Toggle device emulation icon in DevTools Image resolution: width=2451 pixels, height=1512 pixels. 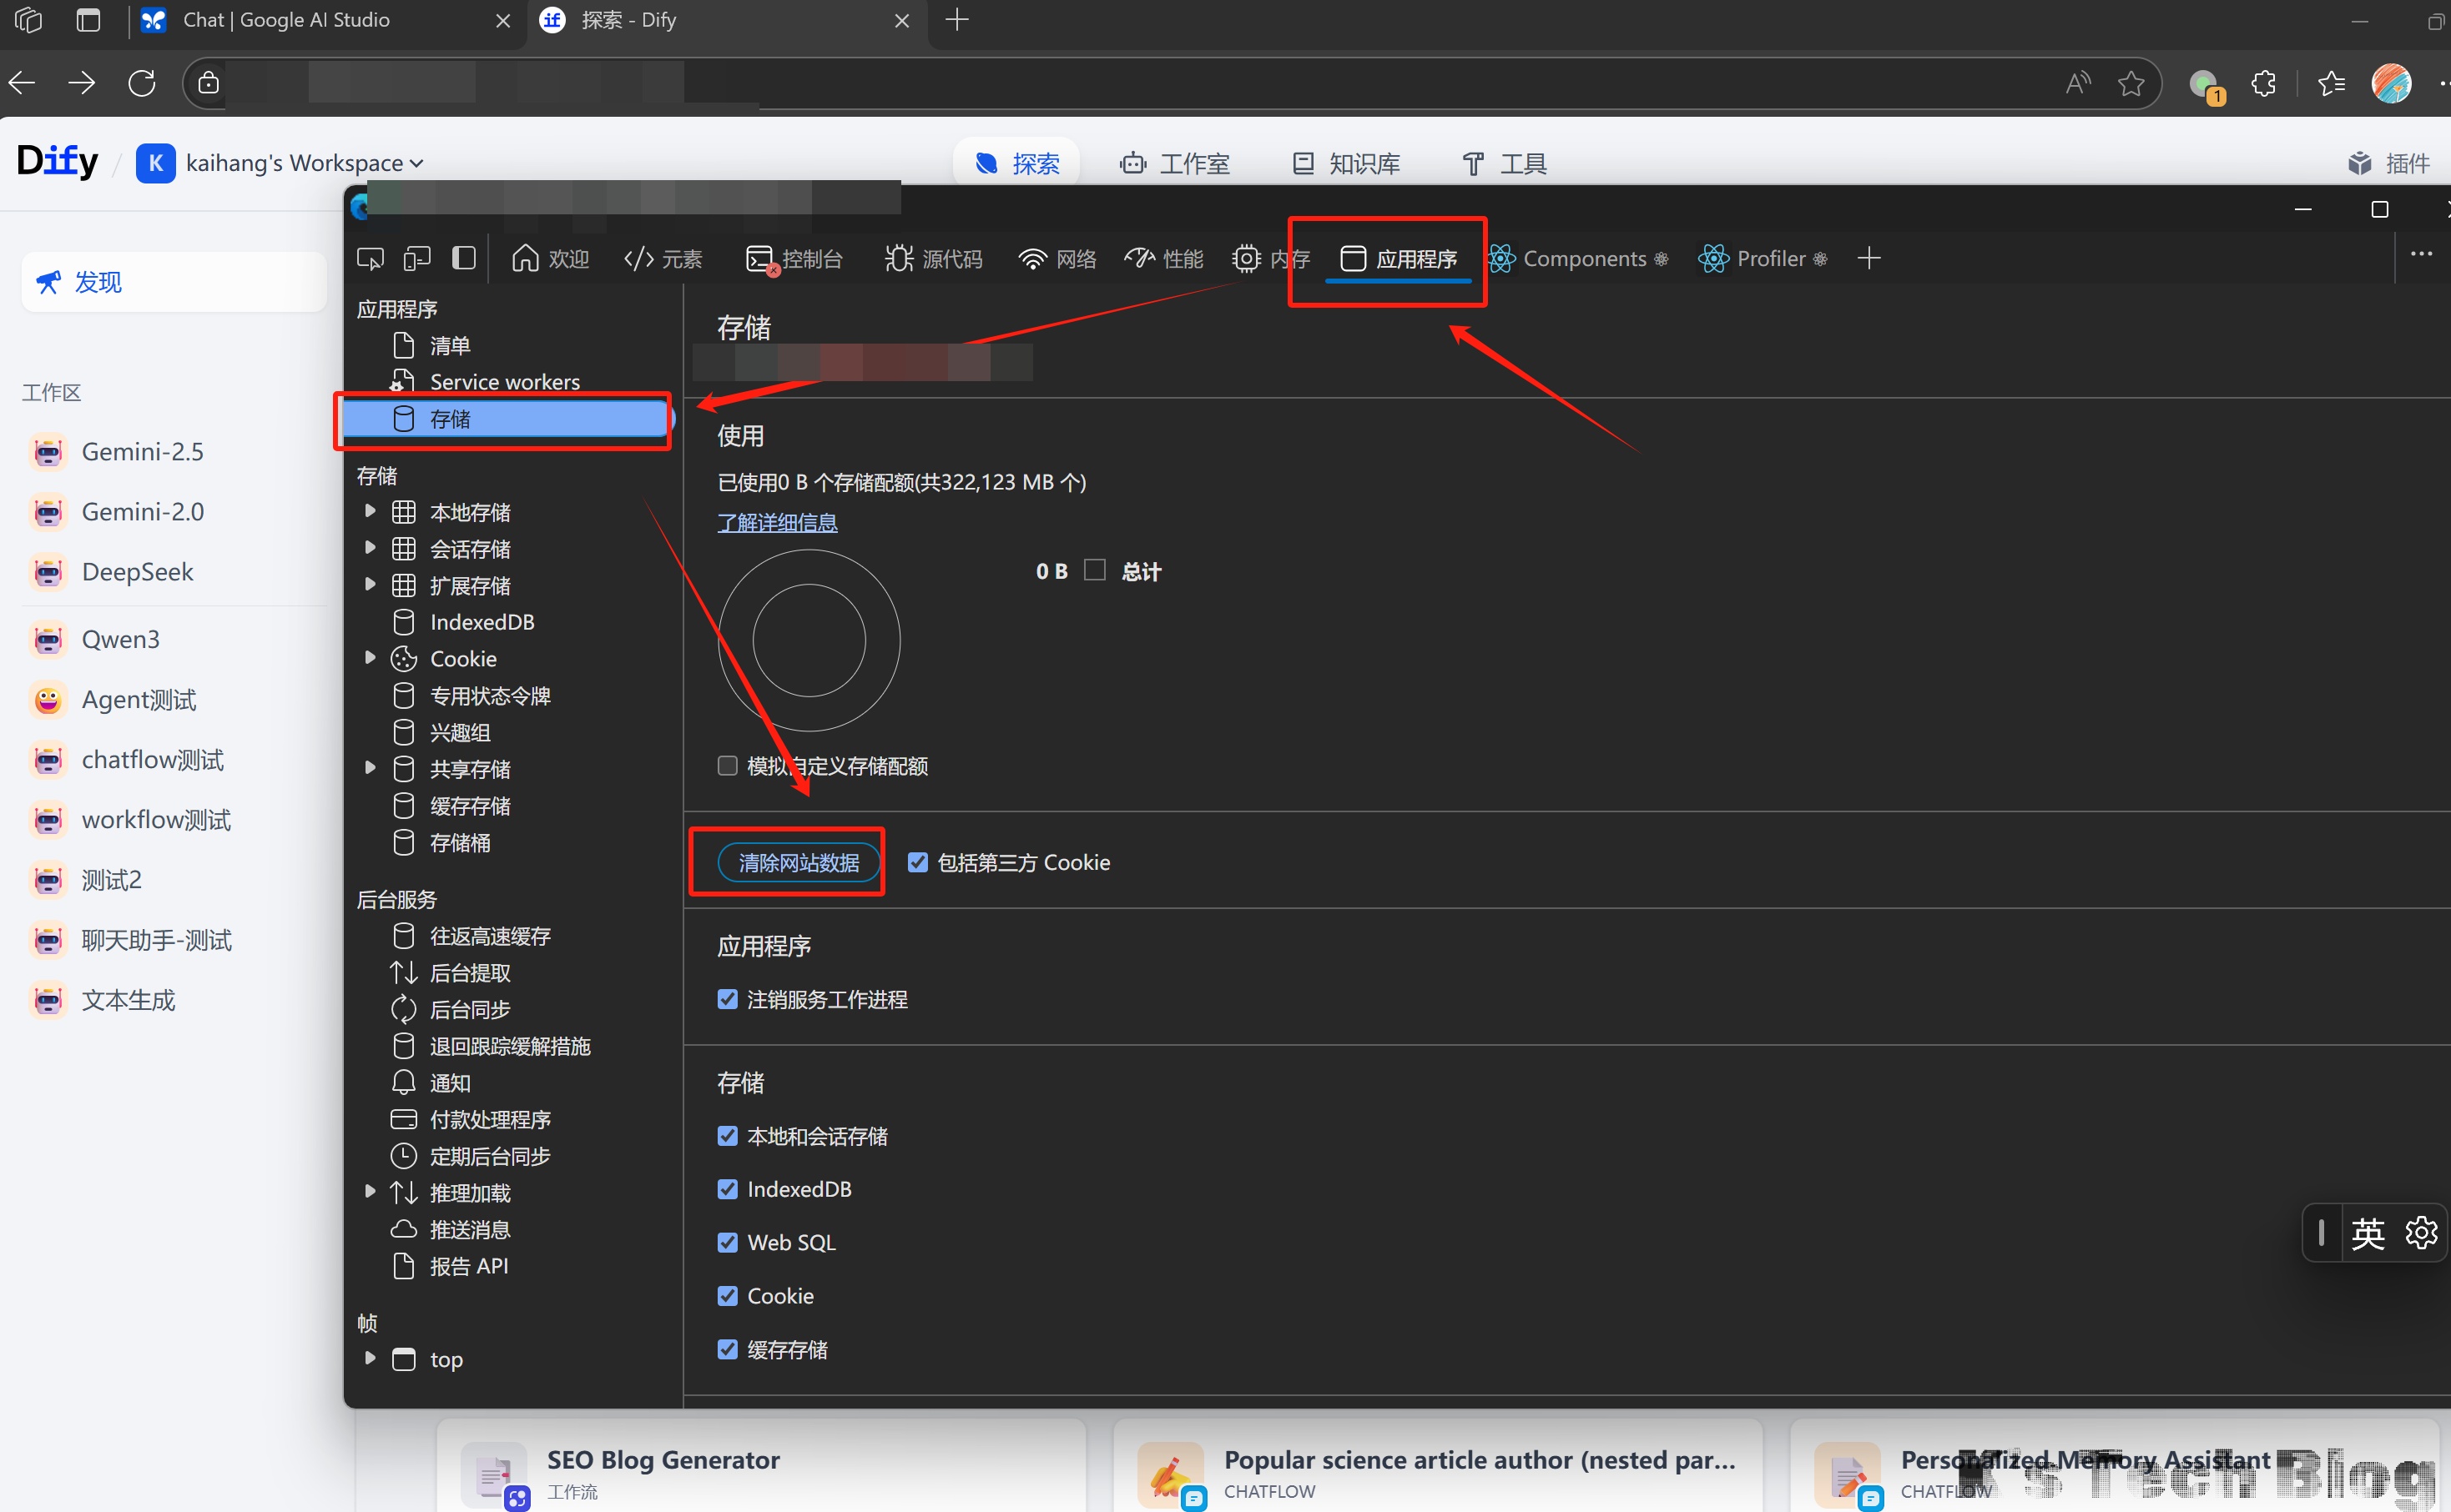416,259
